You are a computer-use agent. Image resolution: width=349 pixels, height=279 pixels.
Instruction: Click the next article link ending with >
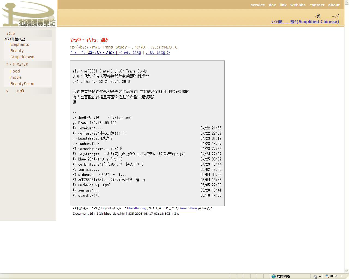[158, 52]
